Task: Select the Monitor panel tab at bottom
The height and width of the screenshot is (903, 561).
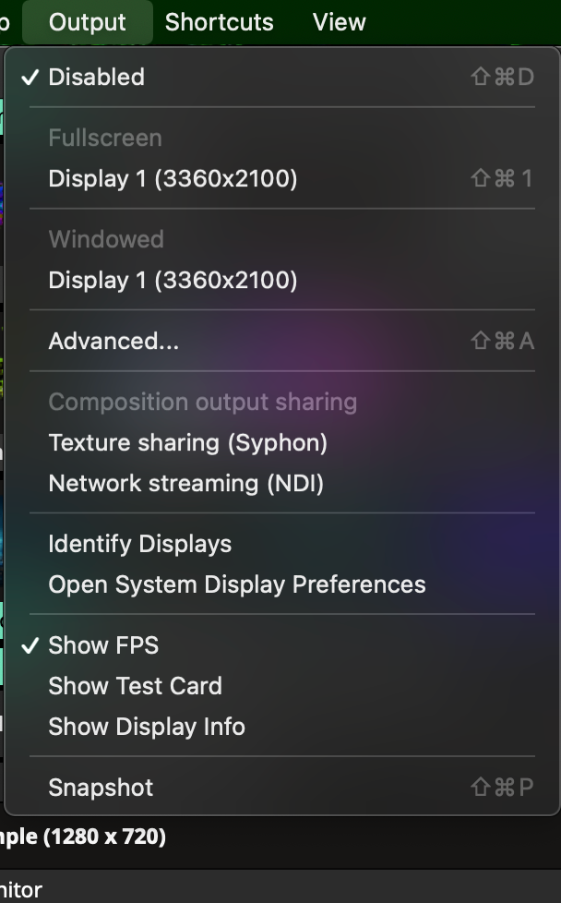Action: point(20,890)
